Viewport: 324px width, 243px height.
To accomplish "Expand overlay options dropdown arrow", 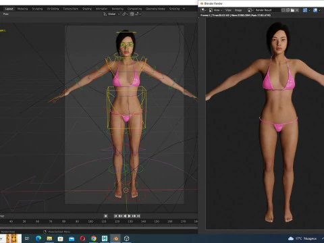I will [319, 10].
